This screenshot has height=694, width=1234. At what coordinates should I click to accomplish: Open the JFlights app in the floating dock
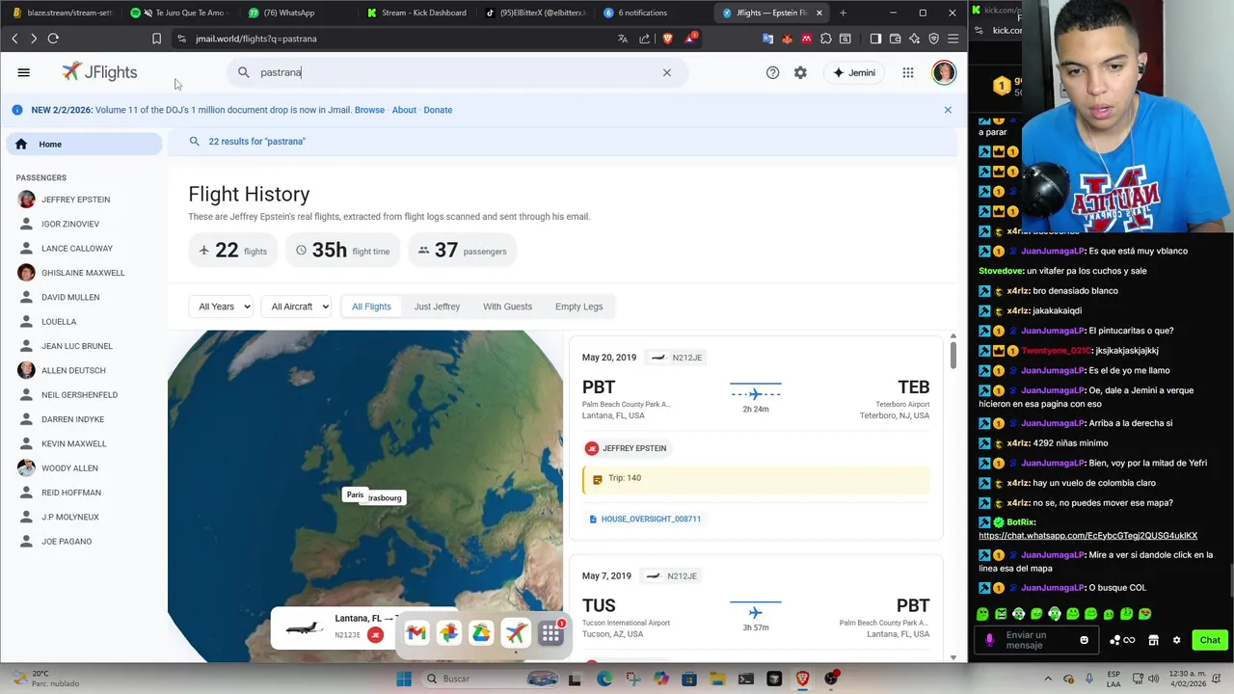click(516, 632)
